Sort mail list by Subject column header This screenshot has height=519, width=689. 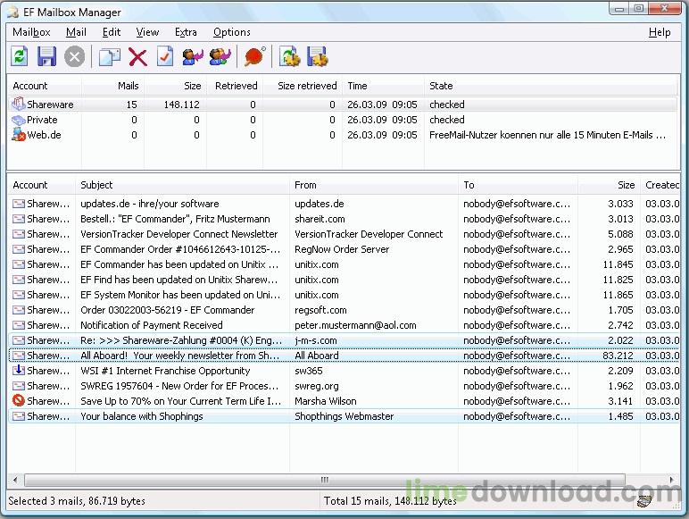[x=96, y=185]
